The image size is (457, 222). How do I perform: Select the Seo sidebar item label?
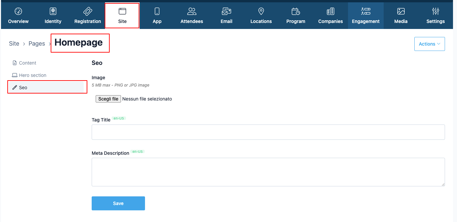[x=23, y=88]
